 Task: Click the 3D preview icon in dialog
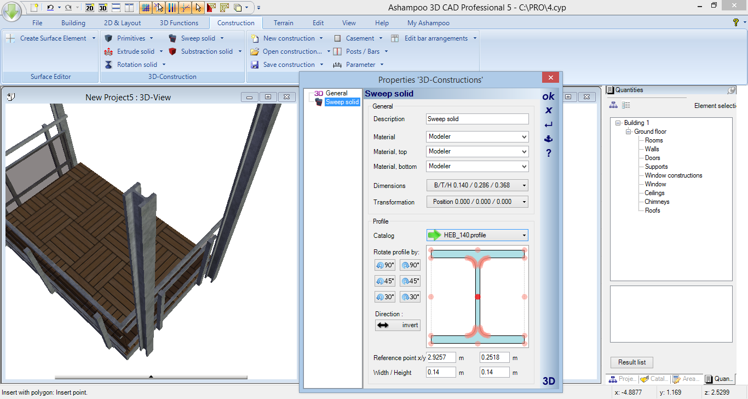548,381
